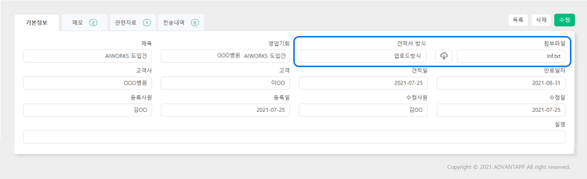
Task: Click the 영업기회 field
Action: tap(225, 56)
